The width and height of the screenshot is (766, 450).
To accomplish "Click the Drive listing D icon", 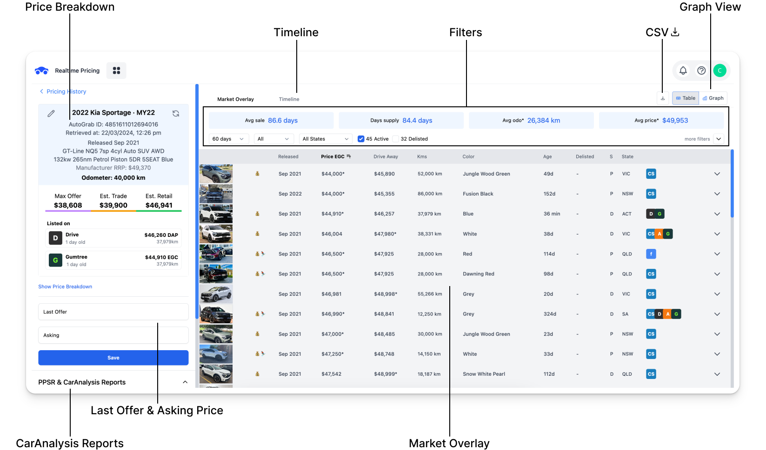I will 55,238.
